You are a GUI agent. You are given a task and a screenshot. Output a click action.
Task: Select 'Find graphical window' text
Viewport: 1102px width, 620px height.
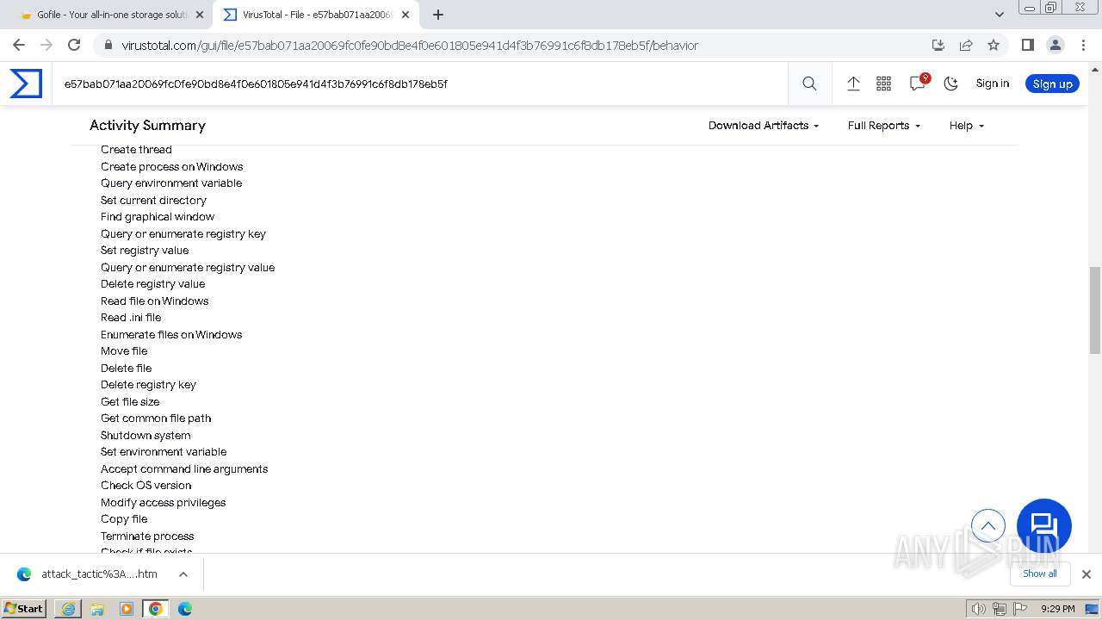point(158,217)
